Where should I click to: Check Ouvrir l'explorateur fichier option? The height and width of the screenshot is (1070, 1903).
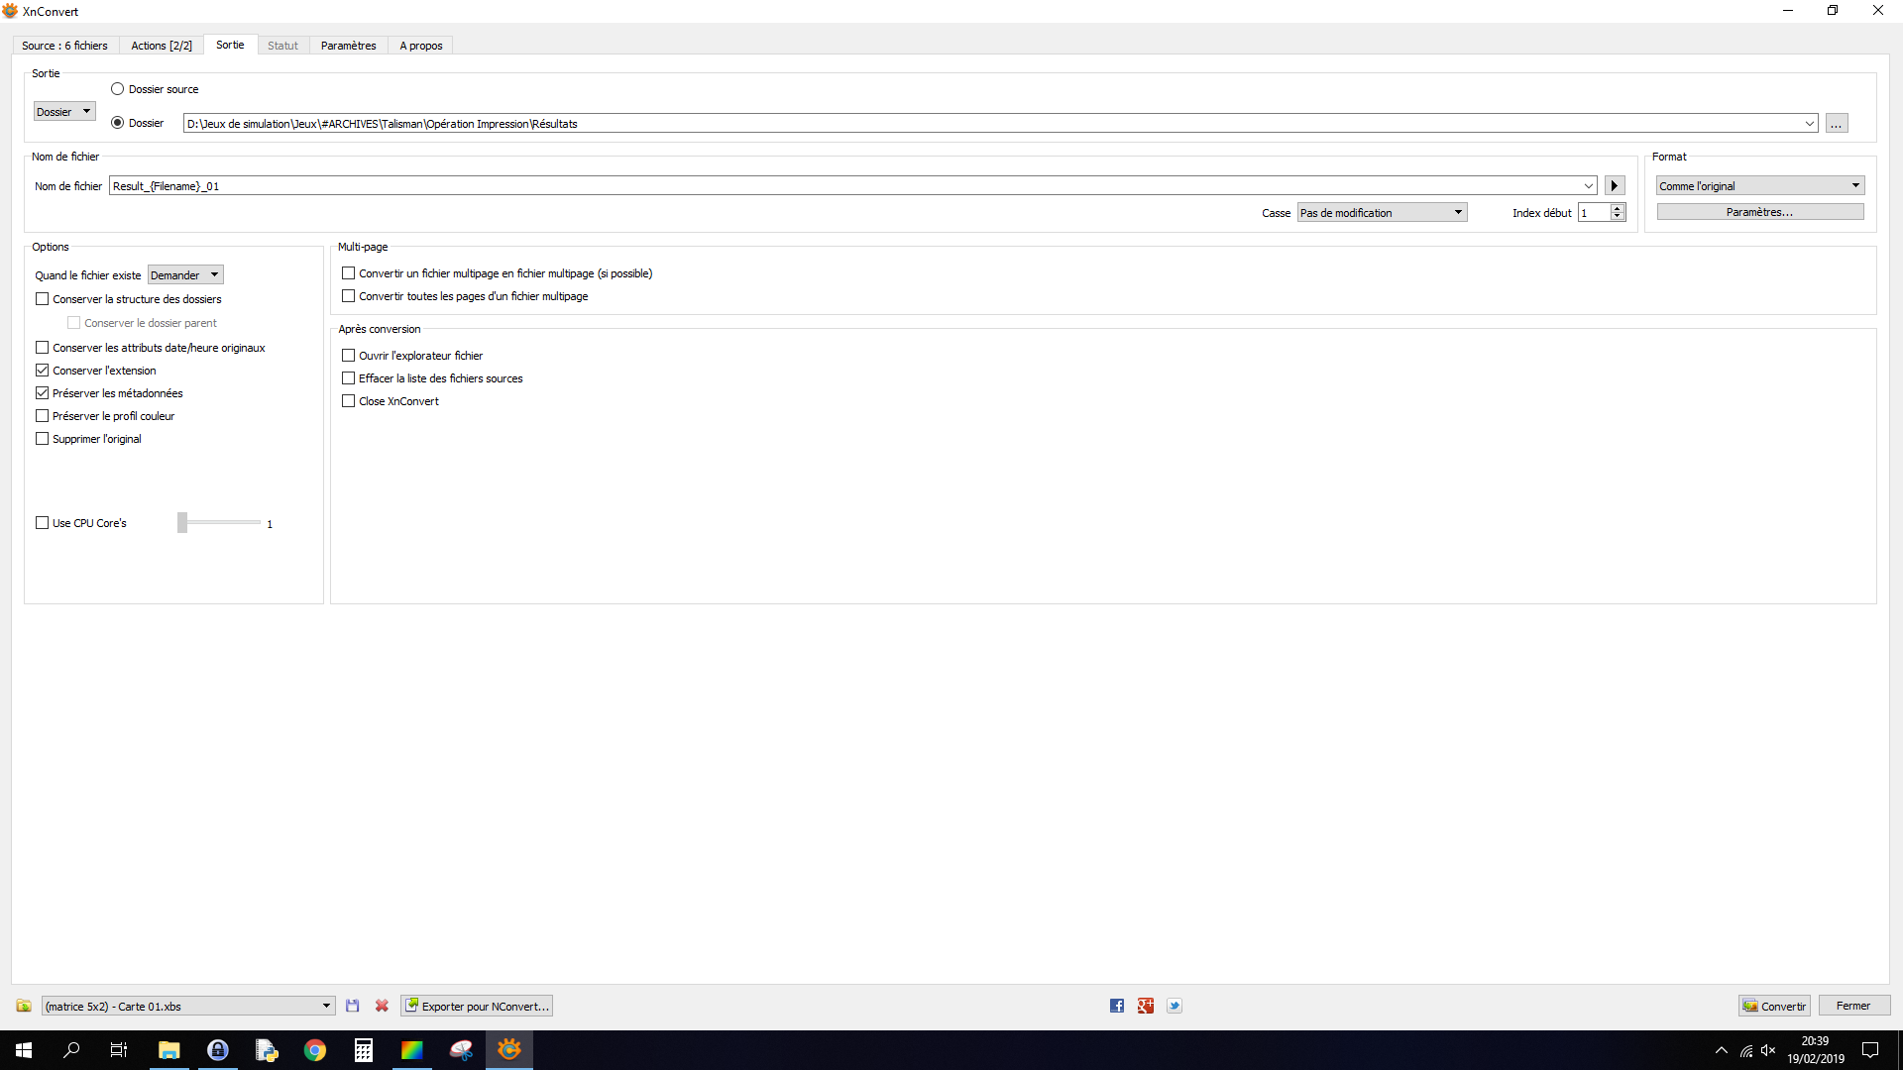click(349, 356)
